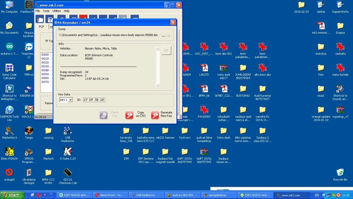Switch to audi srs 8K0 959 taskbar window
This screenshot has height=199, width=353.
click(x=182, y=195)
